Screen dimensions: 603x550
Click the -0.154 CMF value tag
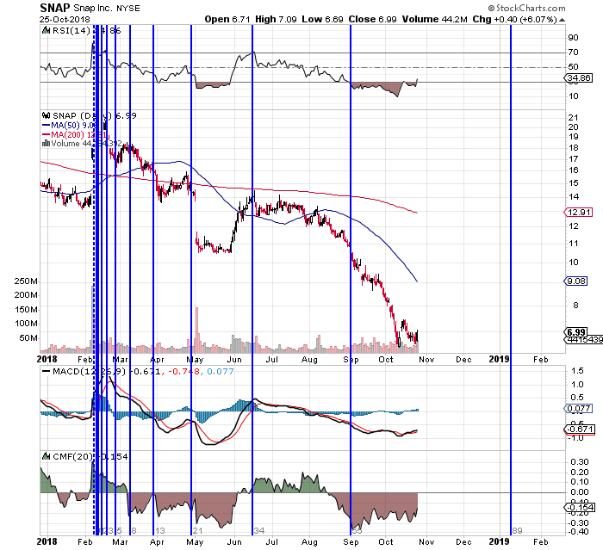tap(579, 507)
